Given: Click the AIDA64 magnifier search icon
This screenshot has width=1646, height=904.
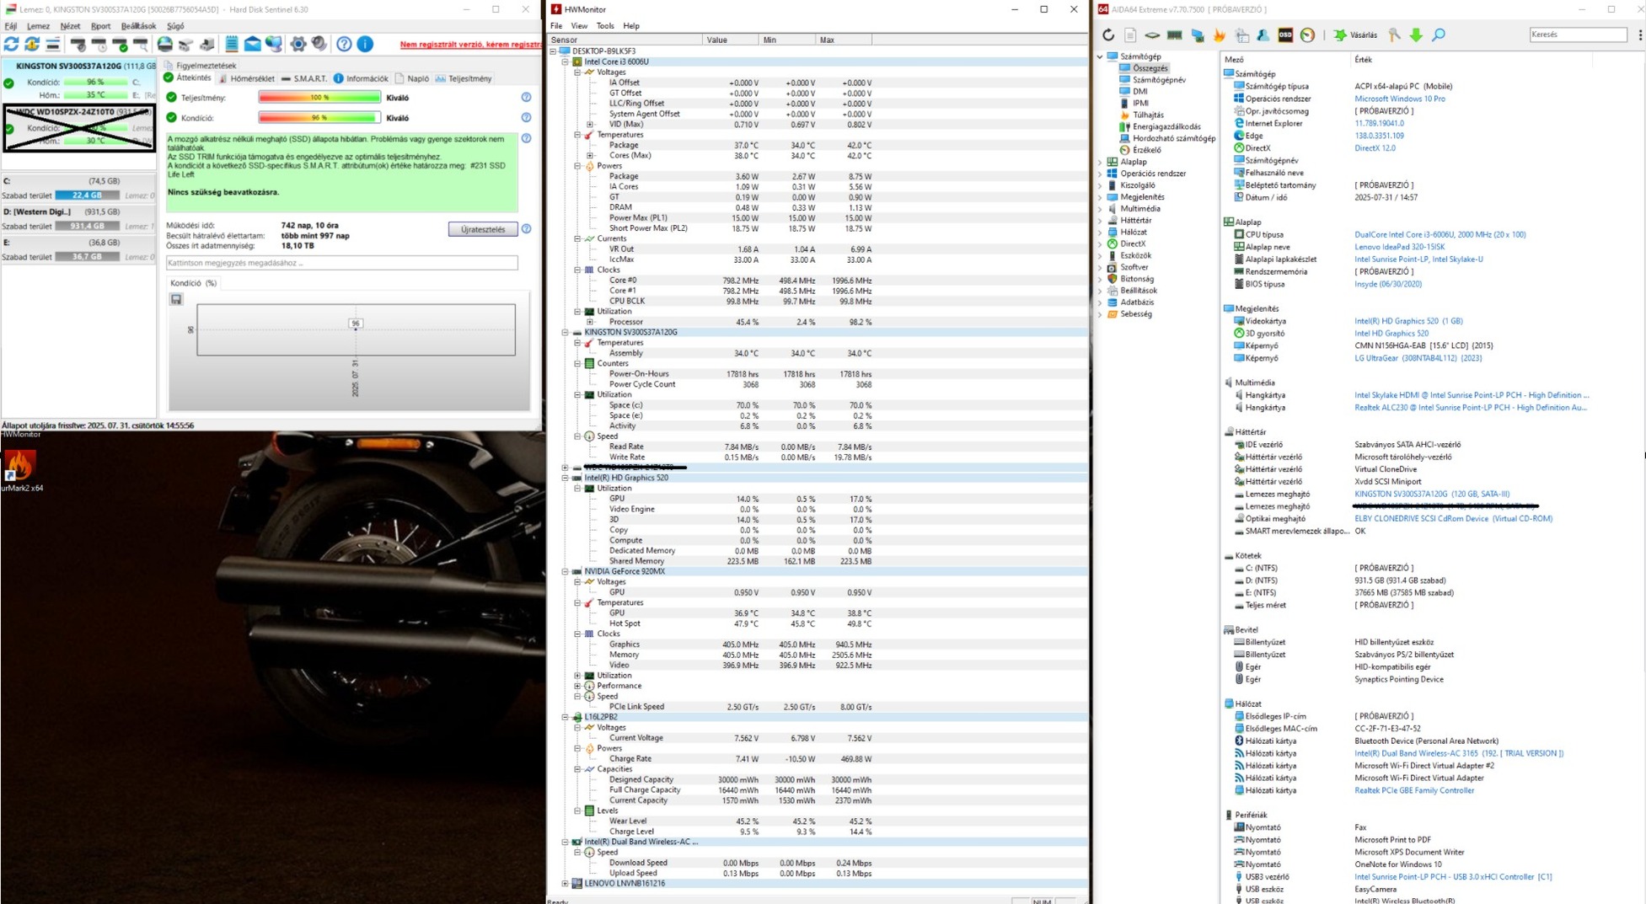Looking at the screenshot, I should click(x=1439, y=35).
